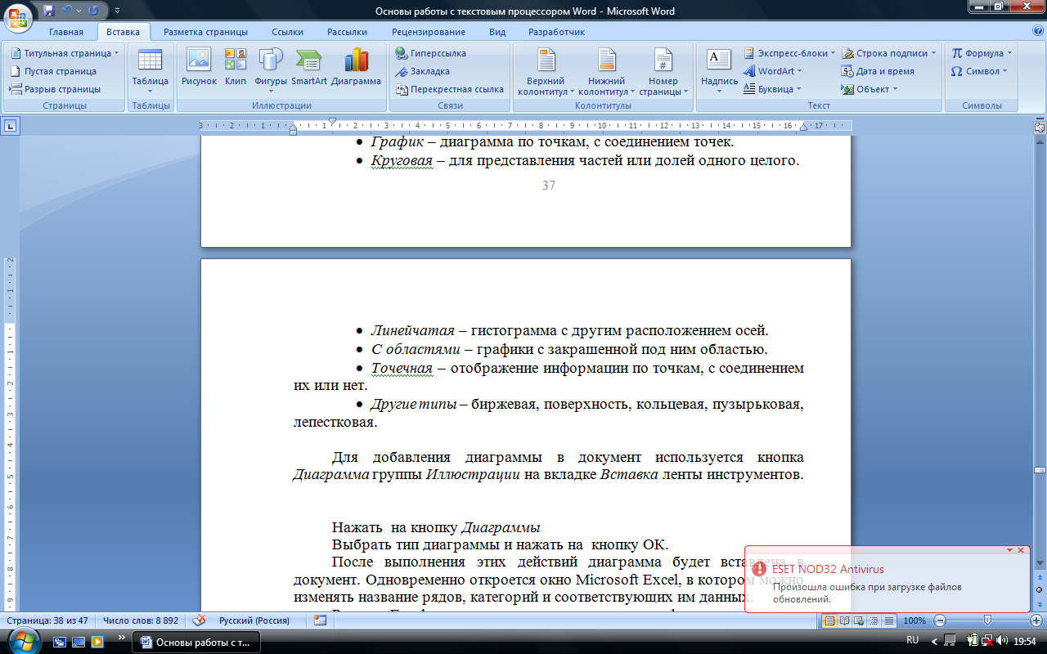
Task: Click the Диаграмма chart button
Action: (x=356, y=67)
